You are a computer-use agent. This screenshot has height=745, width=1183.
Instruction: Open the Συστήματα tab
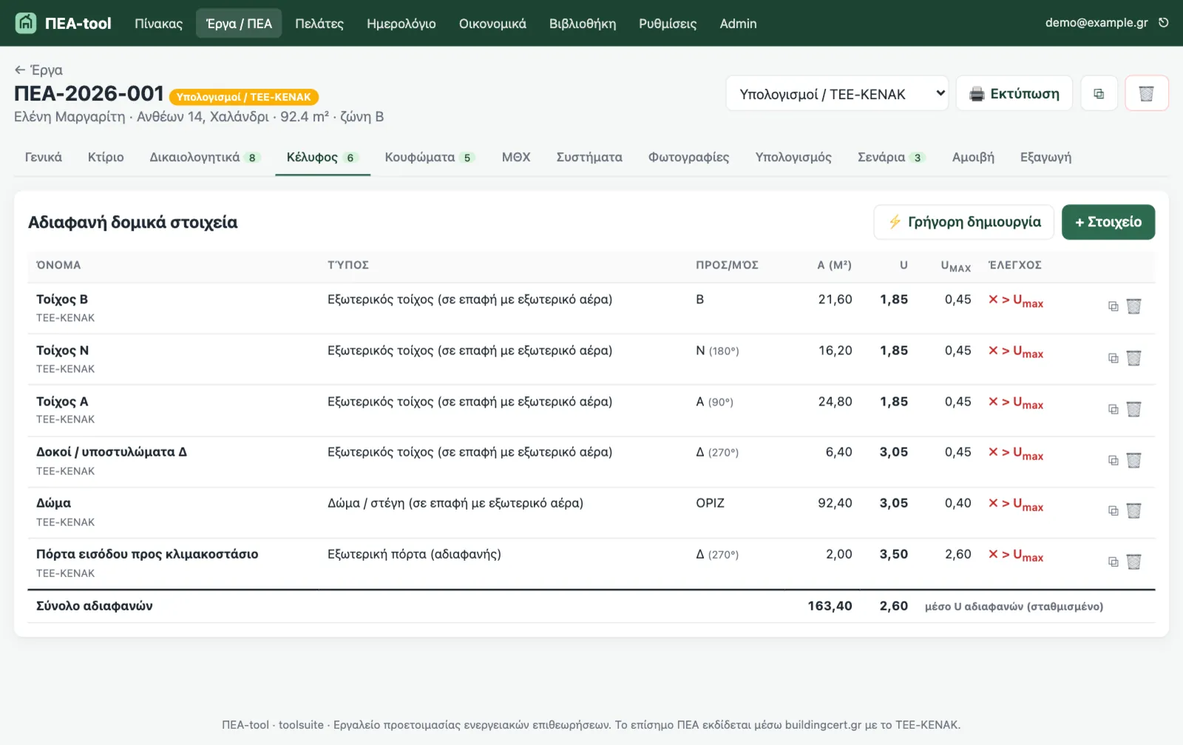coord(589,157)
